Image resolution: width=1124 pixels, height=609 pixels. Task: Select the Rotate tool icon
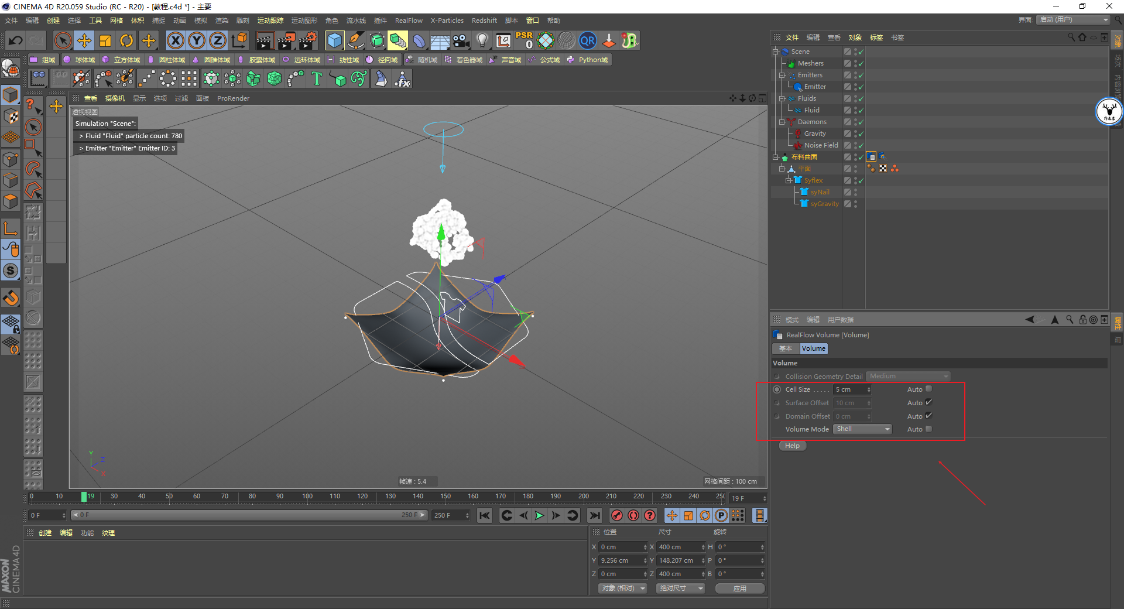[x=126, y=41]
